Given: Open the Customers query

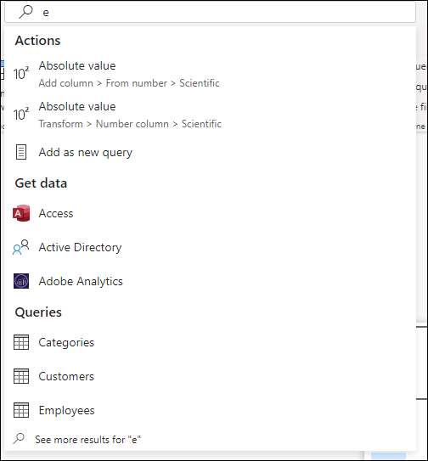Looking at the screenshot, I should pos(210,376).
